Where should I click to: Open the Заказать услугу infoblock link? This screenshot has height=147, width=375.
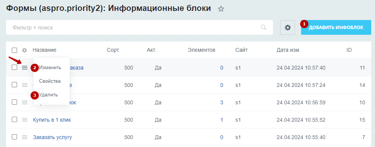52,138
